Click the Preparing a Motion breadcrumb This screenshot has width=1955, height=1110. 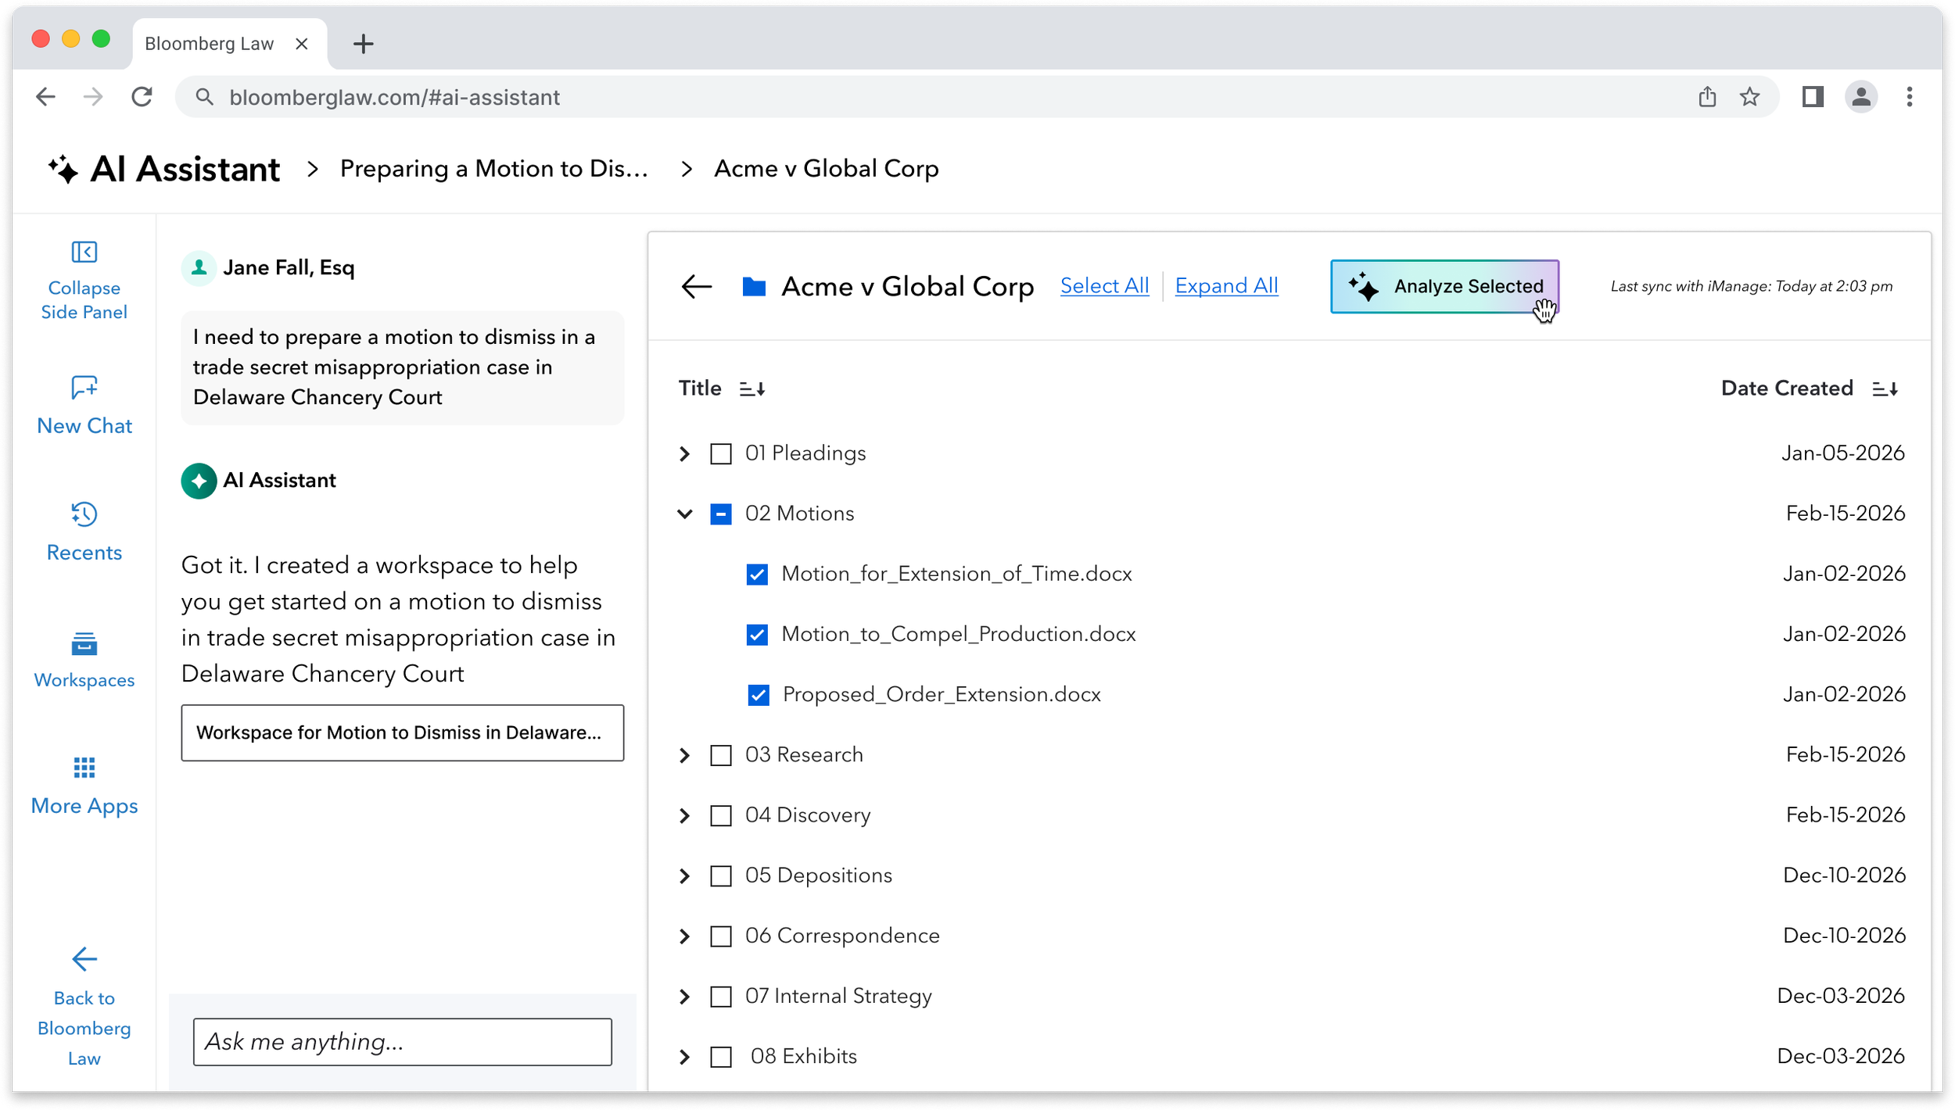pyautogui.click(x=494, y=168)
